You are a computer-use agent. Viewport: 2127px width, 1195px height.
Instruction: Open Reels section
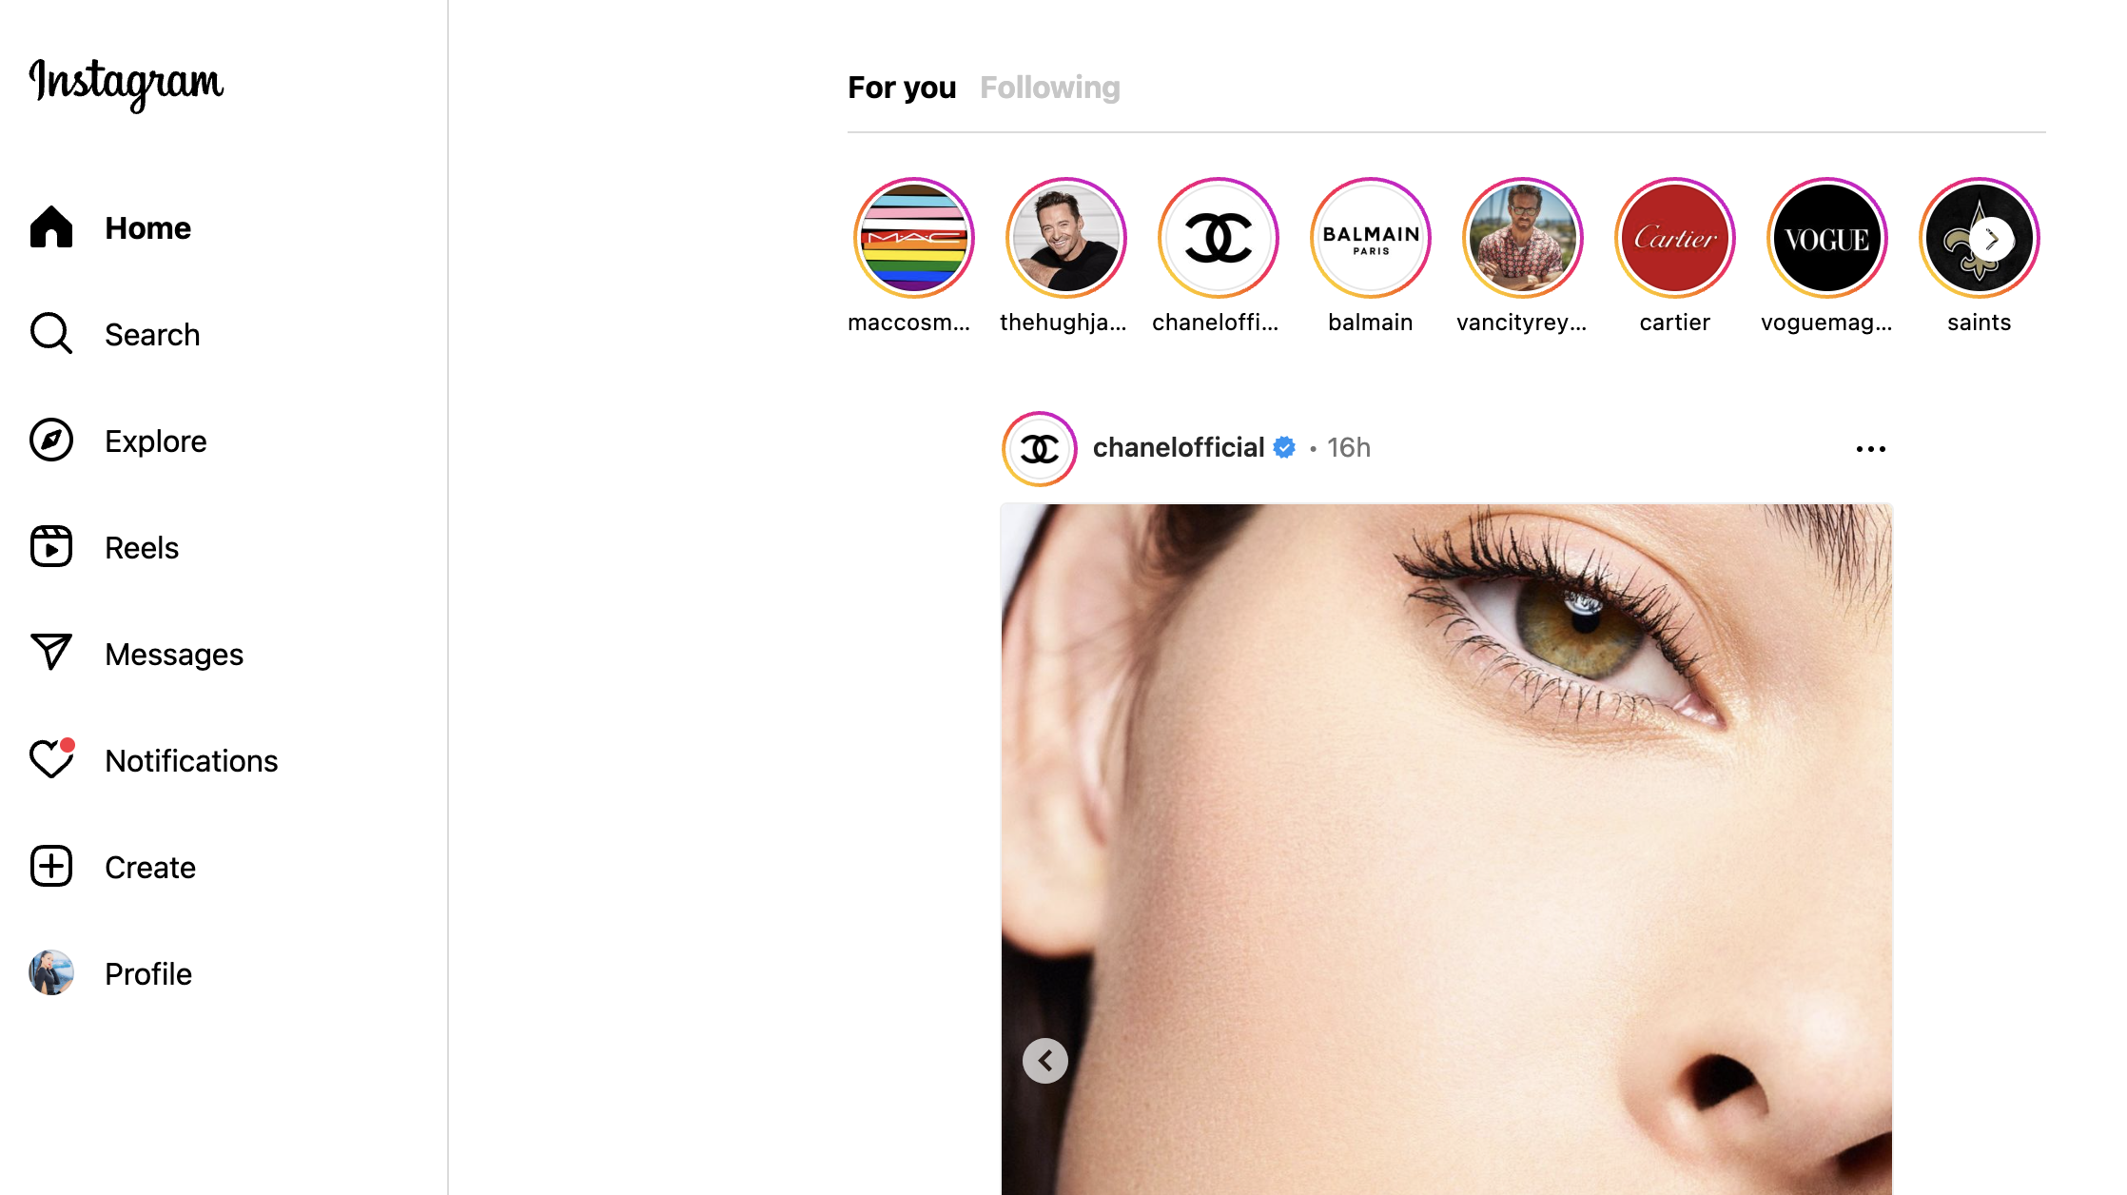tap(142, 548)
